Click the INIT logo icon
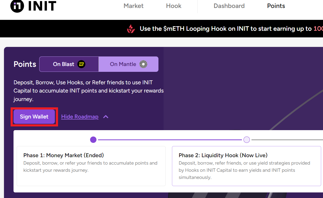The width and height of the screenshot is (323, 198). pyautogui.click(x=17, y=6)
